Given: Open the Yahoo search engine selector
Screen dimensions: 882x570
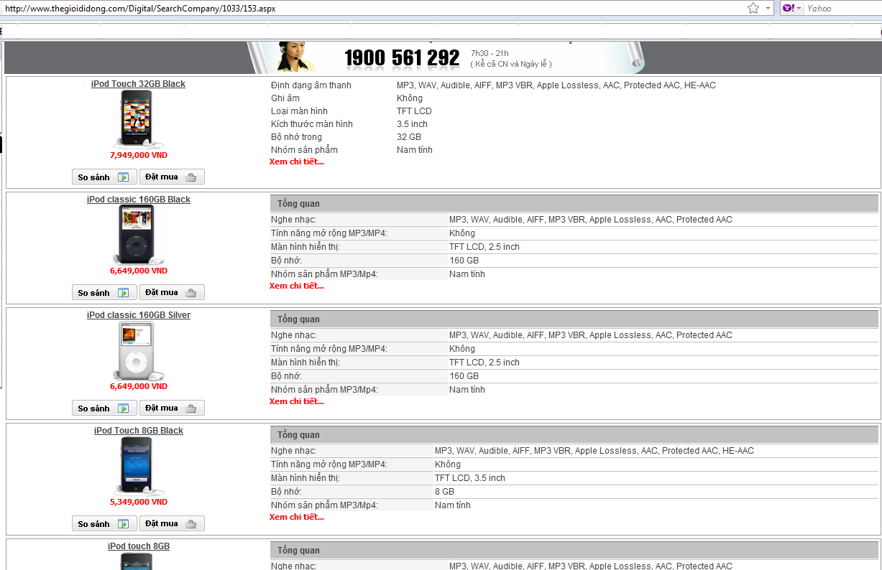Looking at the screenshot, I should click(x=792, y=9).
